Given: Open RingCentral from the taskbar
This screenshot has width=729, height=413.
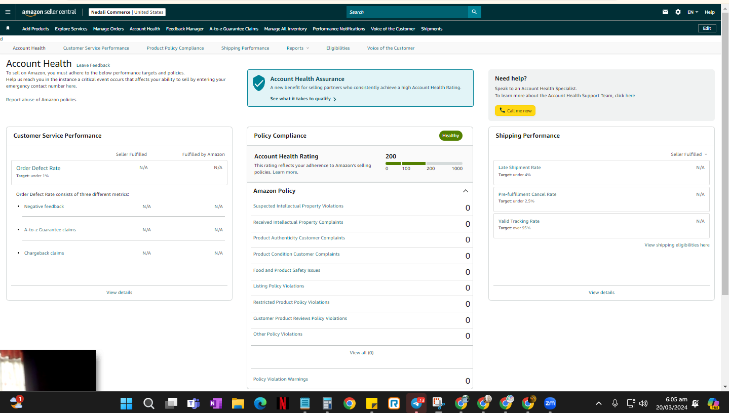Looking at the screenshot, I should tap(394, 403).
